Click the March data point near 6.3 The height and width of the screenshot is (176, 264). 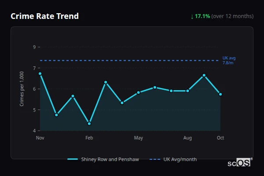tap(106, 82)
